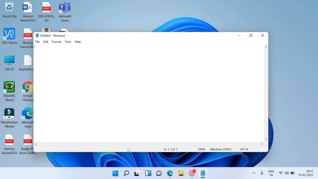318x179 pixels.
Task: Launch Microsoft Edge from the taskbar
Action: click(170, 174)
